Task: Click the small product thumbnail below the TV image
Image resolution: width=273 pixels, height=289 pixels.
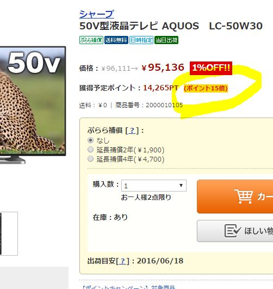Action: (x=9, y=233)
